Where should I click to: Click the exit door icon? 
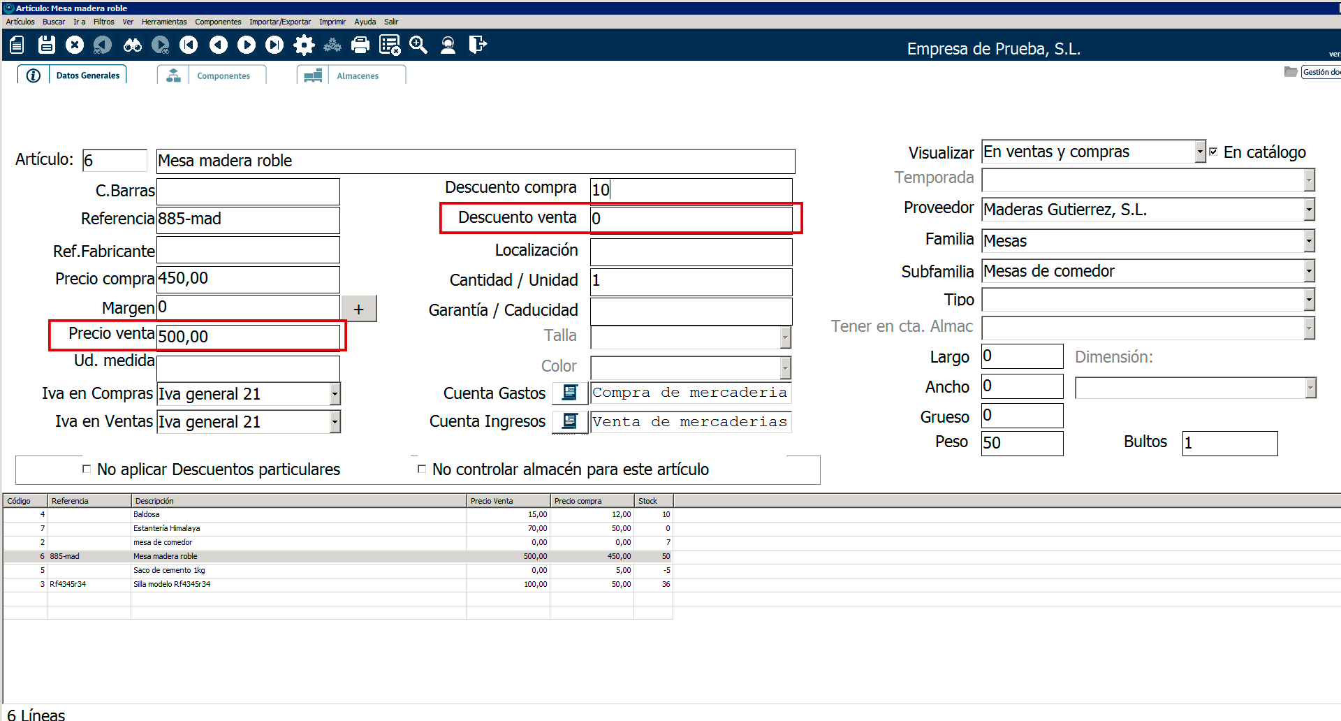click(478, 45)
